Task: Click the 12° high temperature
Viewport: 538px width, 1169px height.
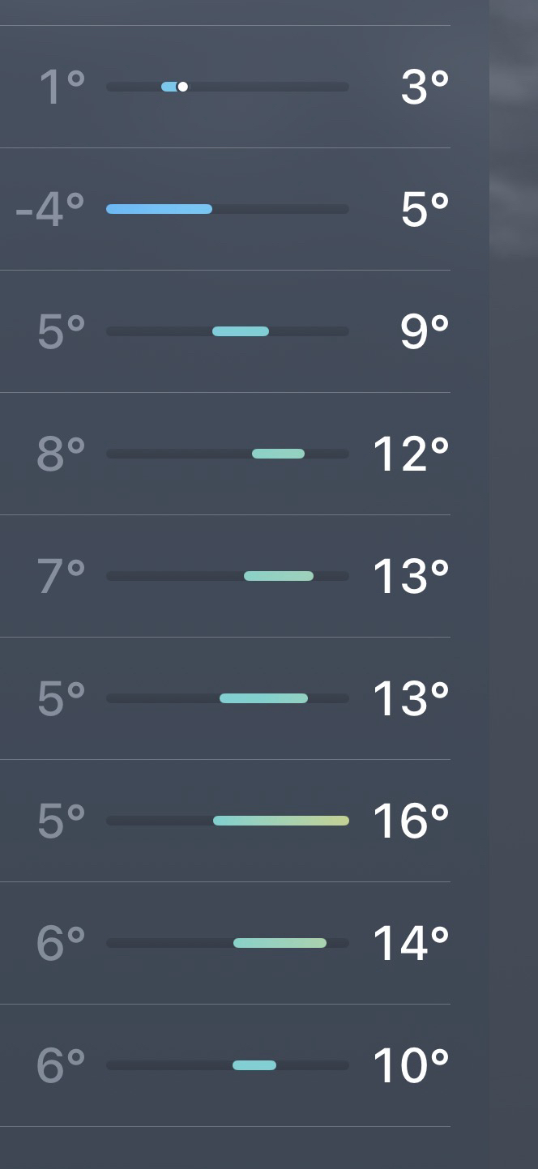Action: click(x=411, y=454)
